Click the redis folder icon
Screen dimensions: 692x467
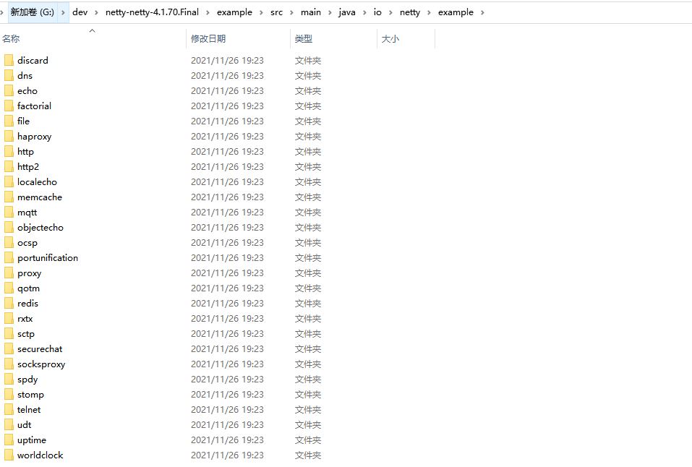tap(9, 303)
